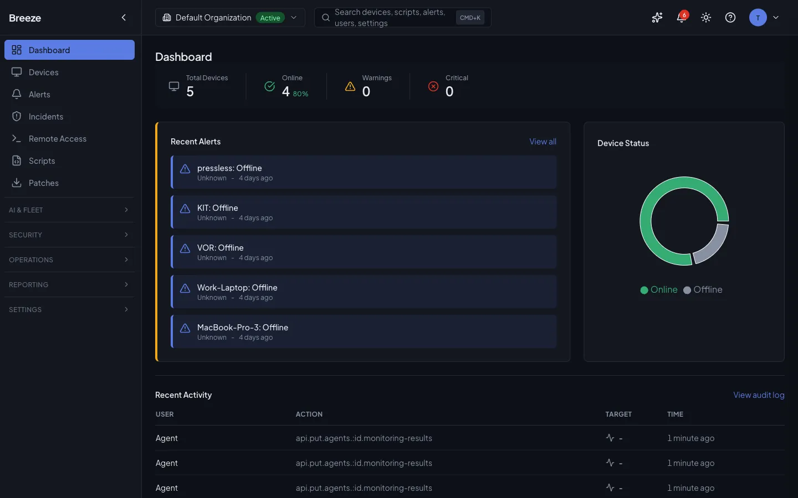798x498 pixels.
Task: Open the Default Organization dropdown
Action: pyautogui.click(x=230, y=17)
